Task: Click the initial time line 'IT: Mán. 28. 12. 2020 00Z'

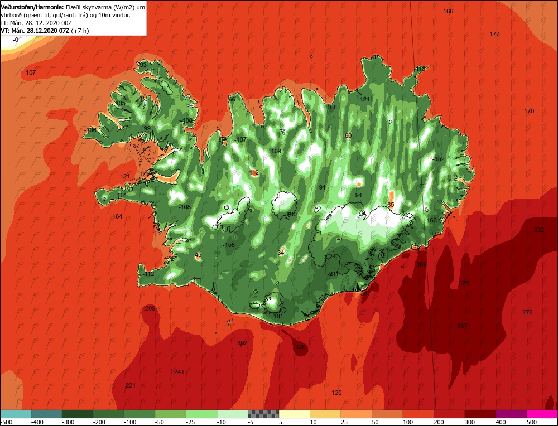Action: point(36,23)
